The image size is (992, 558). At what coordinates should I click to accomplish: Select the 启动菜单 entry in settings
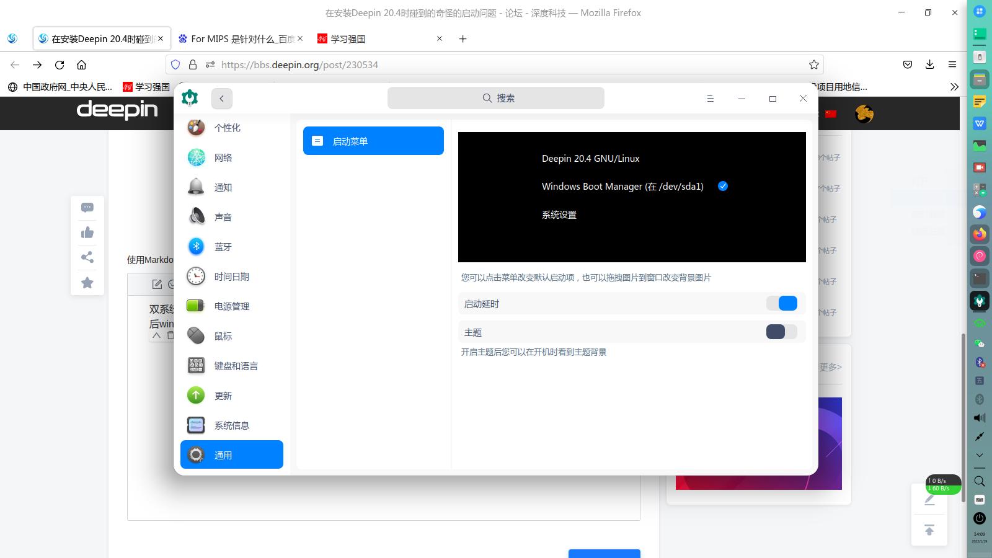[373, 140]
